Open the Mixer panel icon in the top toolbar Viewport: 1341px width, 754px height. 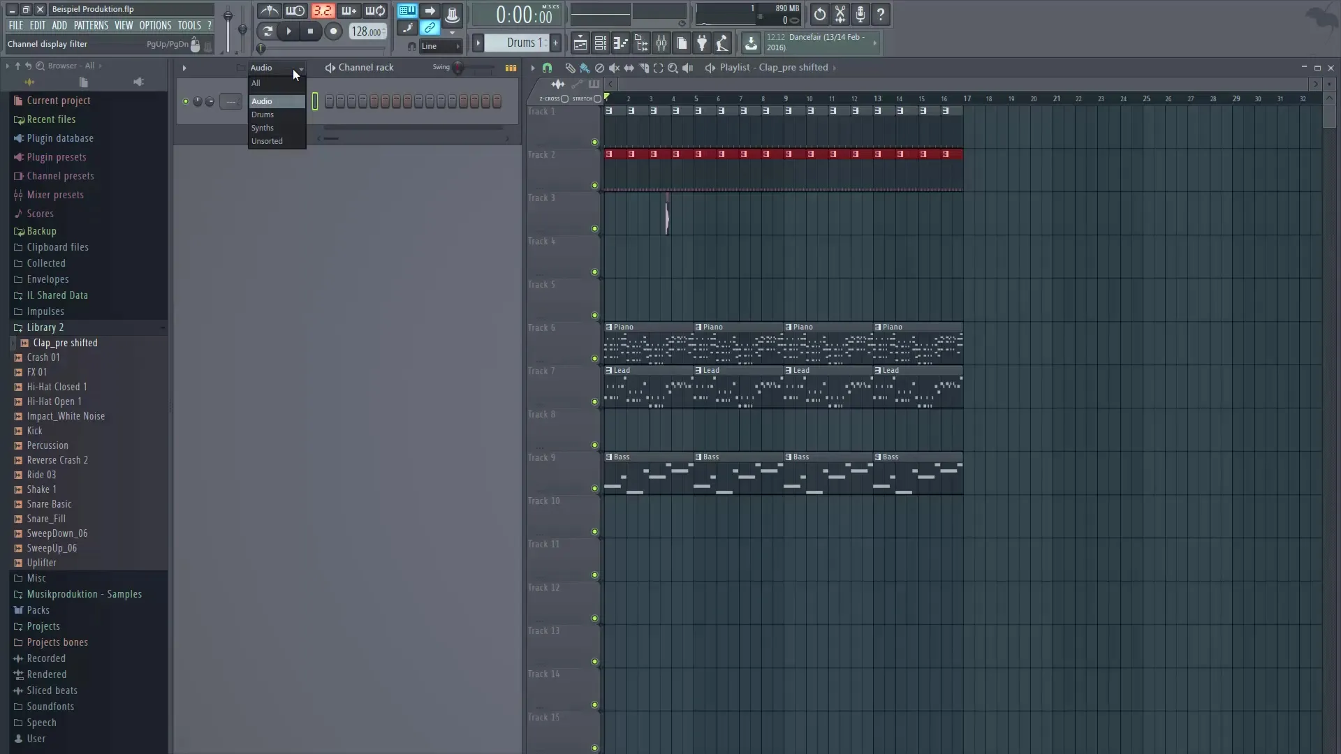pos(661,43)
